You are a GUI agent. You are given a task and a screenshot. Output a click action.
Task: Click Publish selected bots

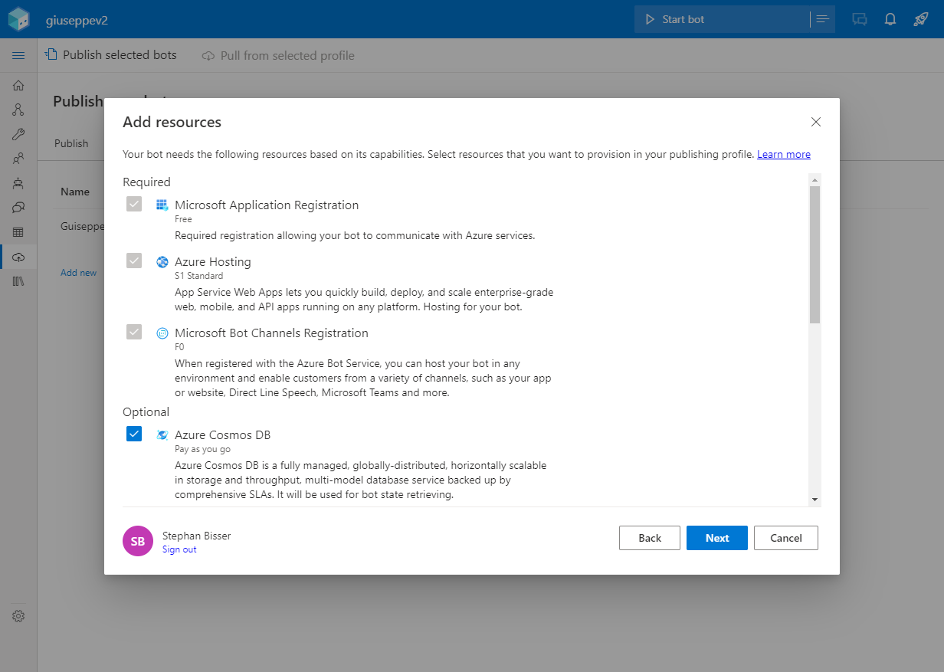(x=111, y=55)
